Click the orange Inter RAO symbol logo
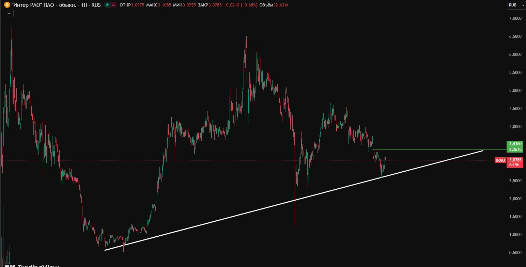This screenshot has width=526, height=267. tap(6, 5)
